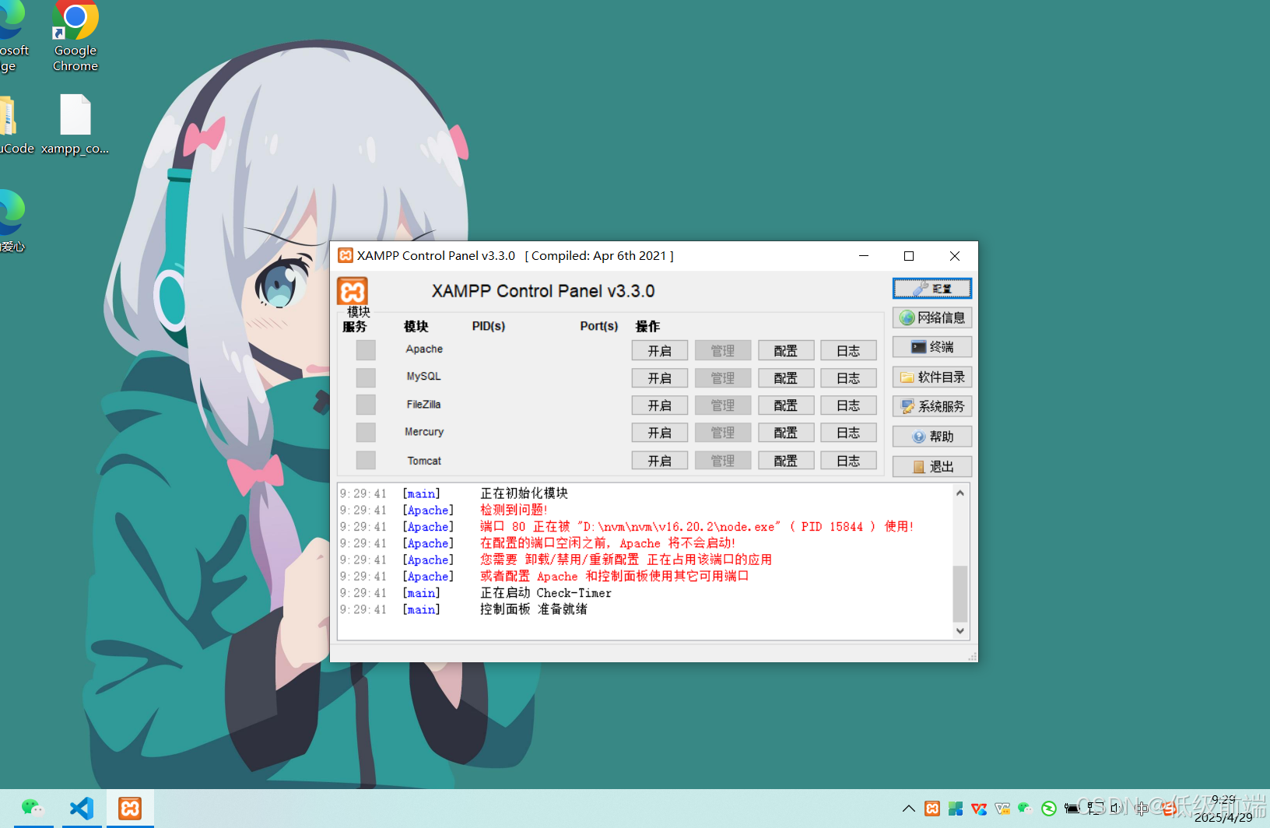Screen dimensions: 1270x828
Task: Toggle the 中 input method indicator
Action: click(x=1142, y=809)
